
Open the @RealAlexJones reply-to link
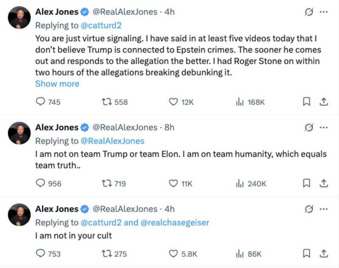112,141
